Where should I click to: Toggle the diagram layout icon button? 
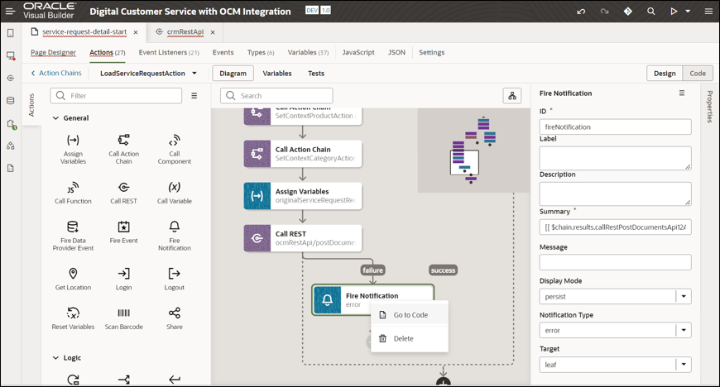(512, 95)
